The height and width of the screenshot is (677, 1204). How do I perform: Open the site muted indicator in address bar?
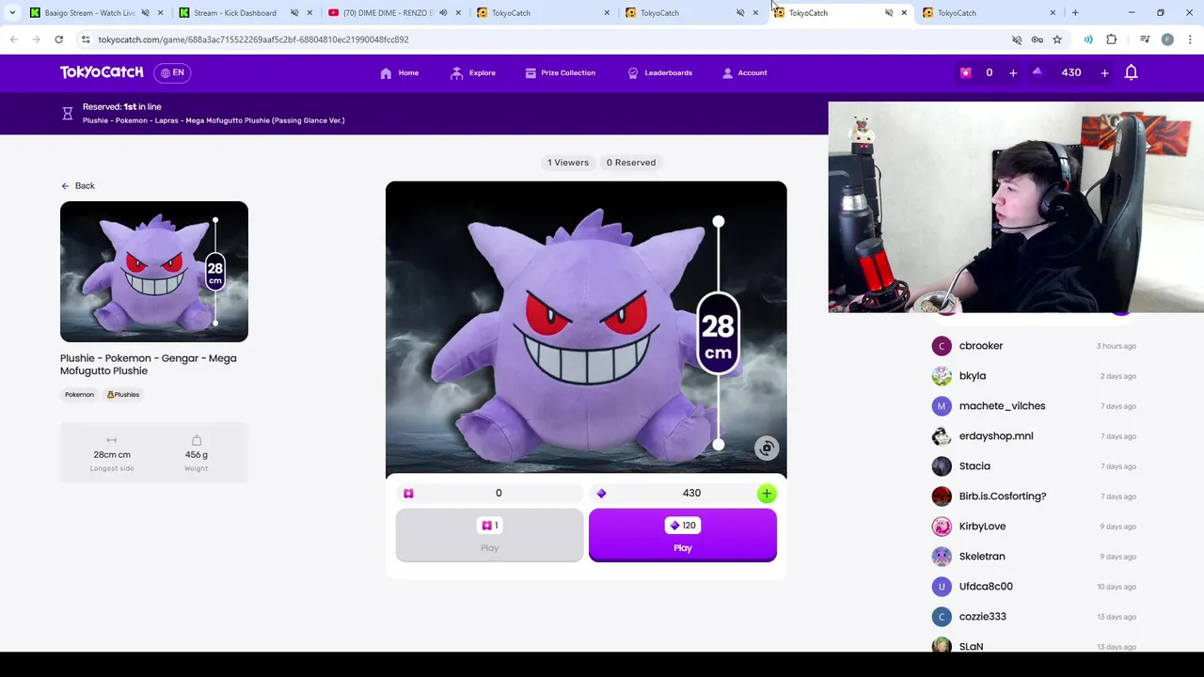tap(1016, 39)
